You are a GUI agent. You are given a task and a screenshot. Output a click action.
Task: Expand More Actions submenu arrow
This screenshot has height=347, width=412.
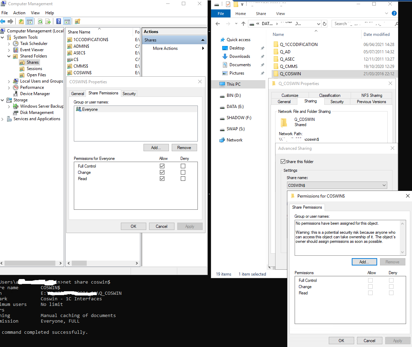point(203,48)
